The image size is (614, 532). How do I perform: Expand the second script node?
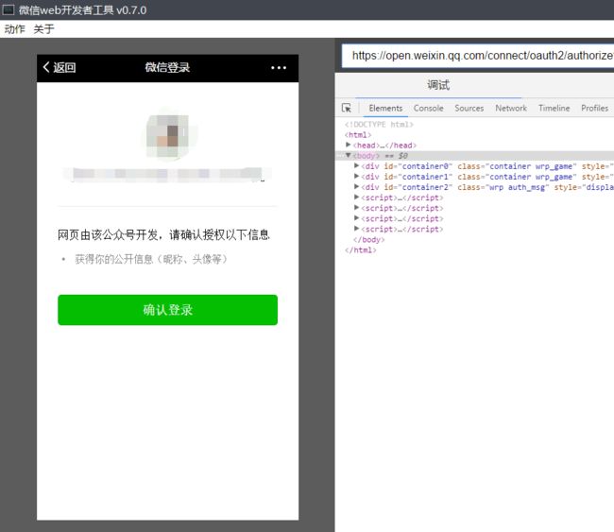[356, 208]
